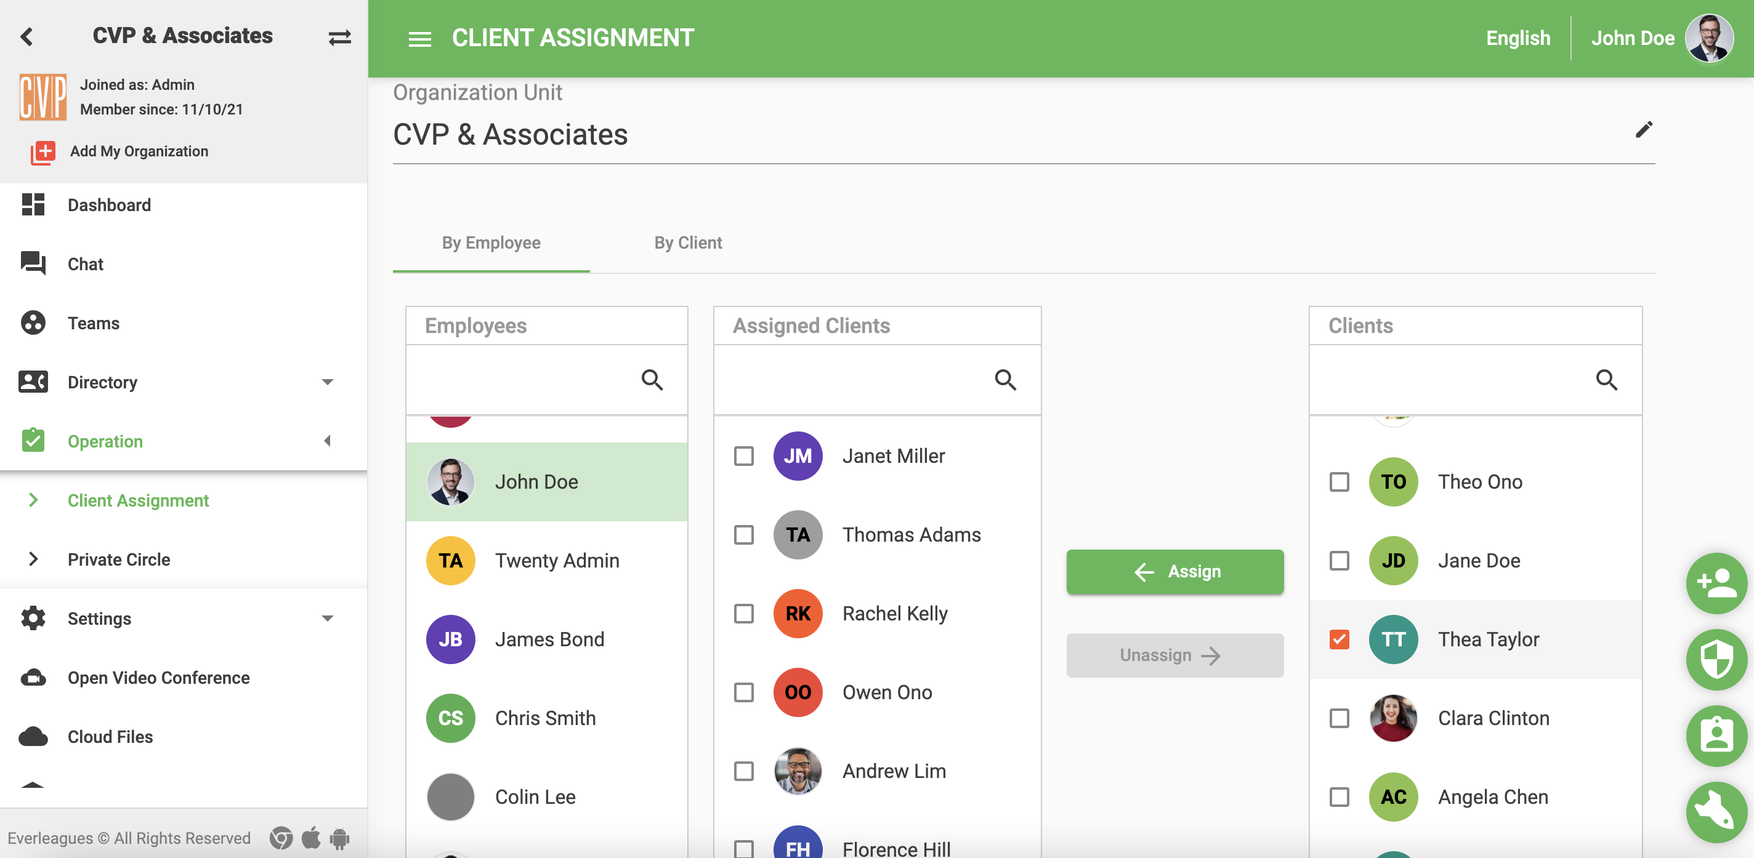The width and height of the screenshot is (1754, 858).
Task: Check the Andrew Lim checkbox
Action: tap(743, 772)
